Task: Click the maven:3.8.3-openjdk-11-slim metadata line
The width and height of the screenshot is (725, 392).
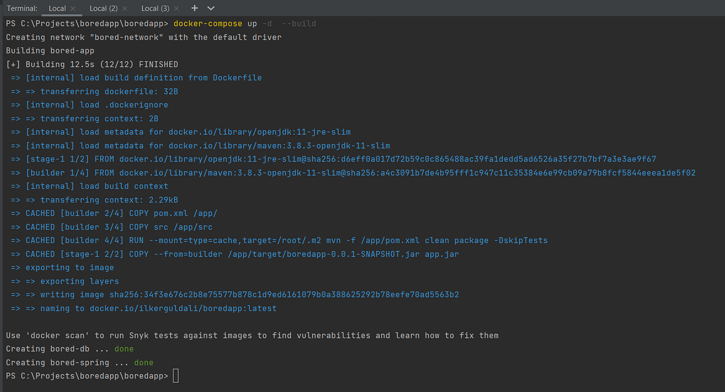Action: (x=200, y=146)
